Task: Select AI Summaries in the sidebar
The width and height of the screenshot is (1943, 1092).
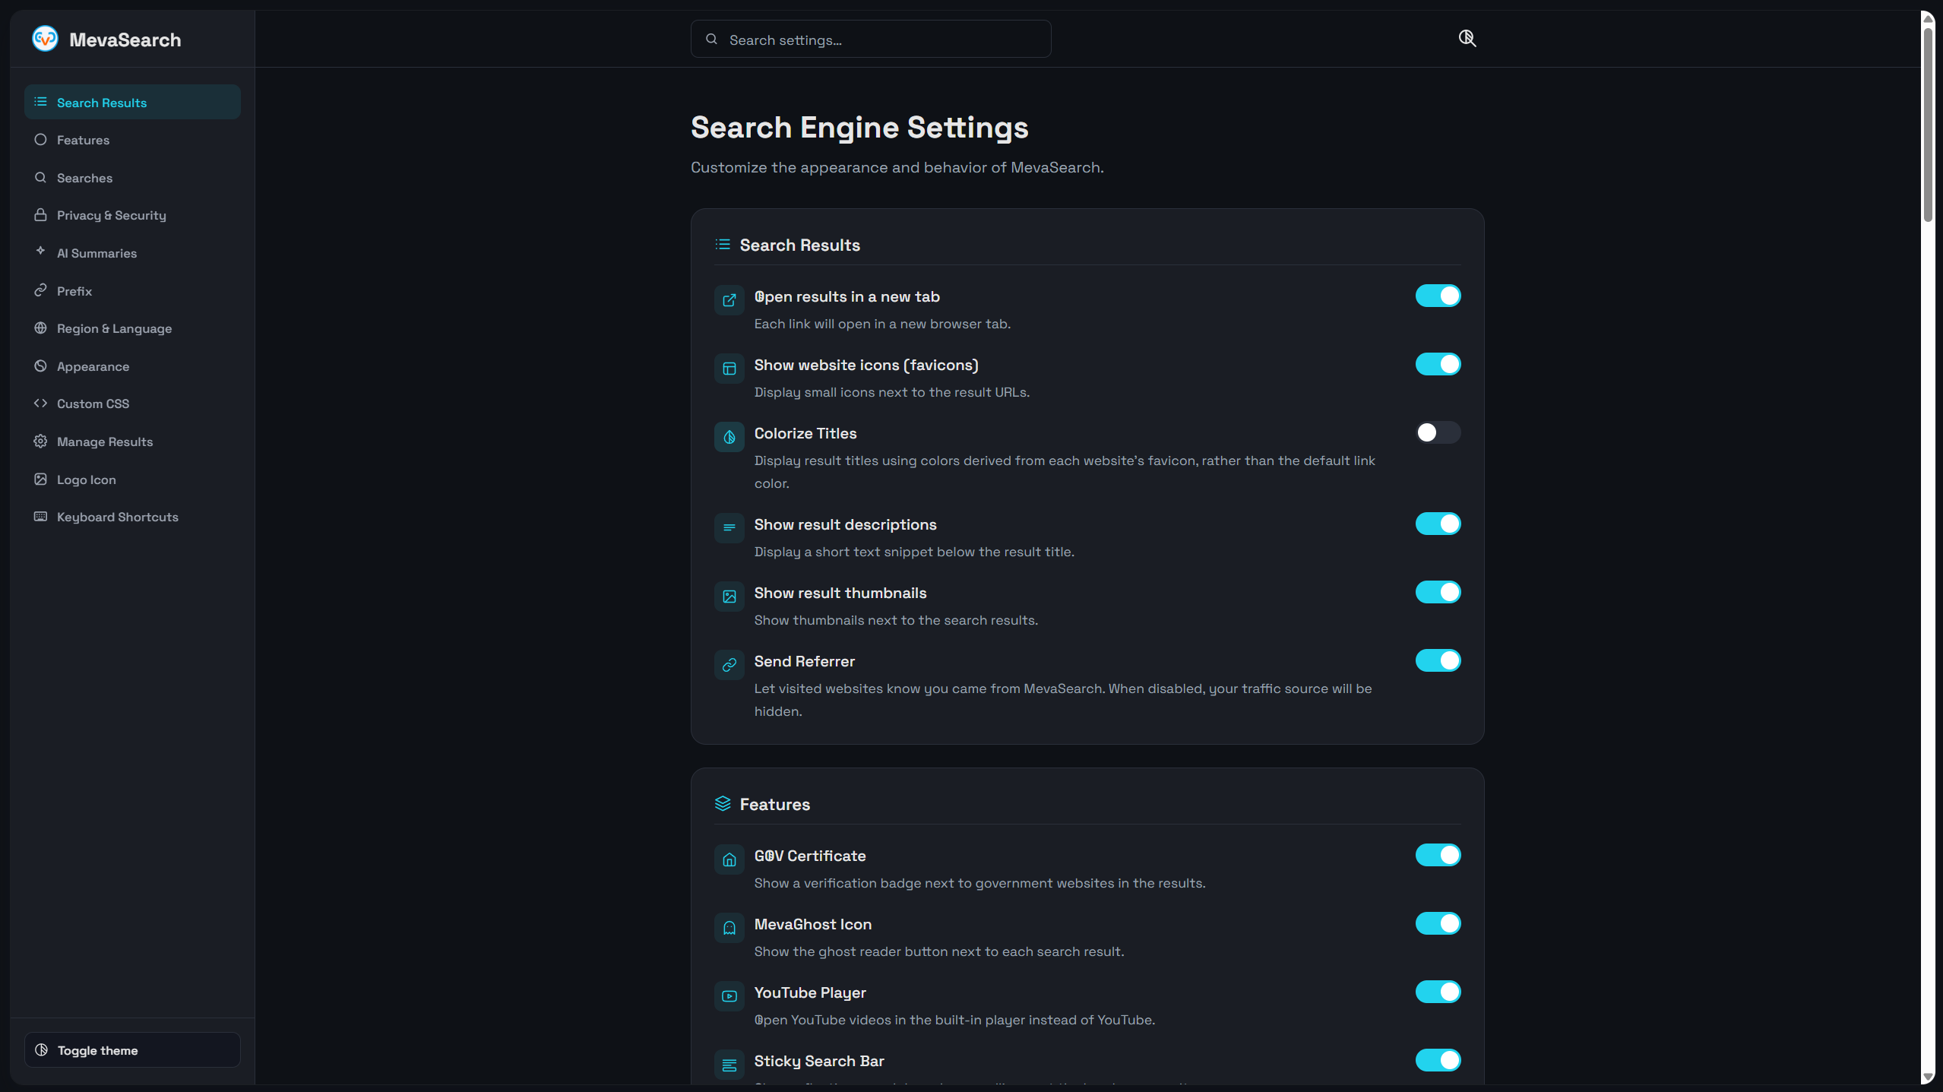Action: (132, 253)
